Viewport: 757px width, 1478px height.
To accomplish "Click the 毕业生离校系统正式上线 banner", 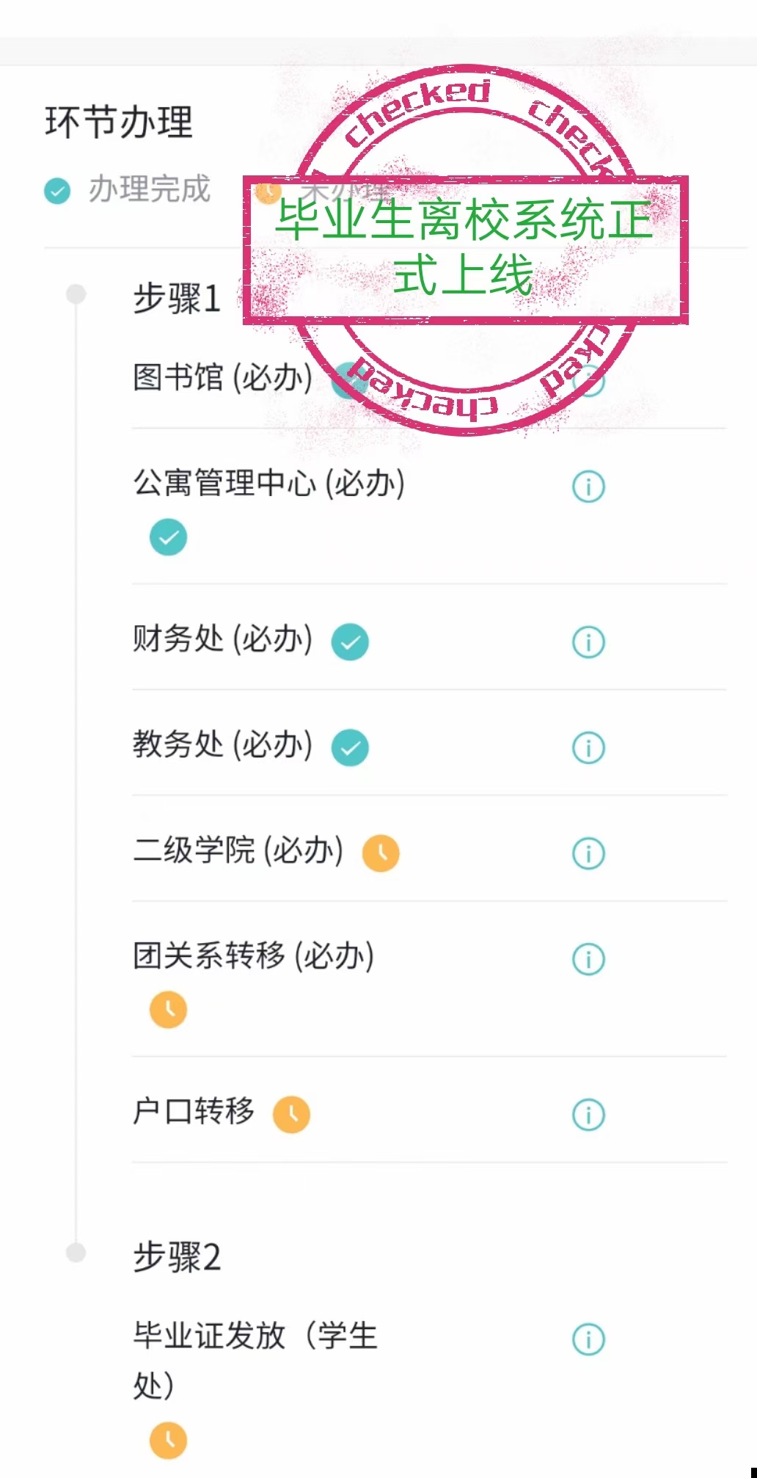I will click(465, 250).
